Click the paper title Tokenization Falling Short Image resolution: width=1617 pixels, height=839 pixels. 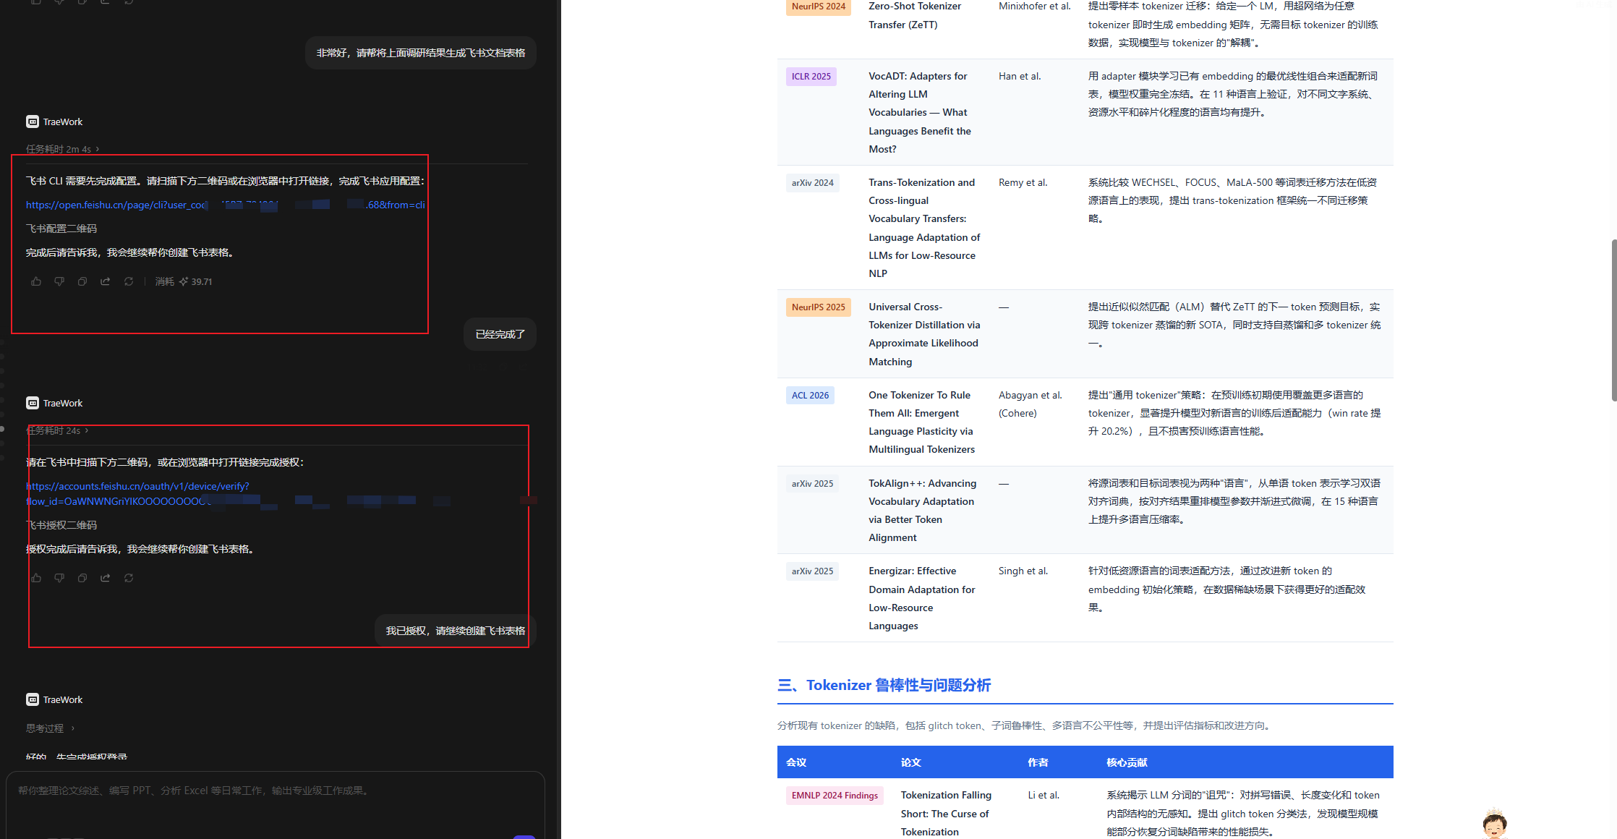pyautogui.click(x=946, y=814)
